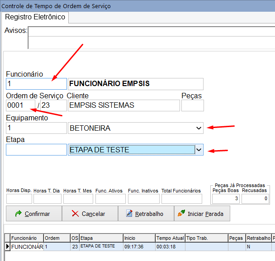The image size is (275, 261).
Task: Click the OS cell showing 23
Action: point(75,247)
